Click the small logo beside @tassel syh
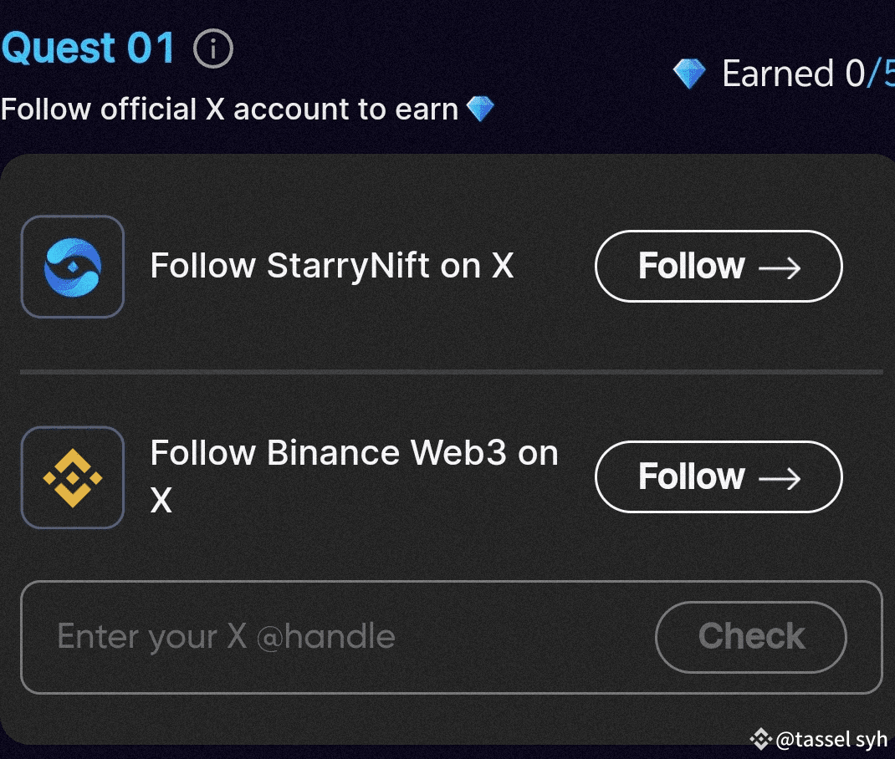895x759 pixels. [x=760, y=739]
